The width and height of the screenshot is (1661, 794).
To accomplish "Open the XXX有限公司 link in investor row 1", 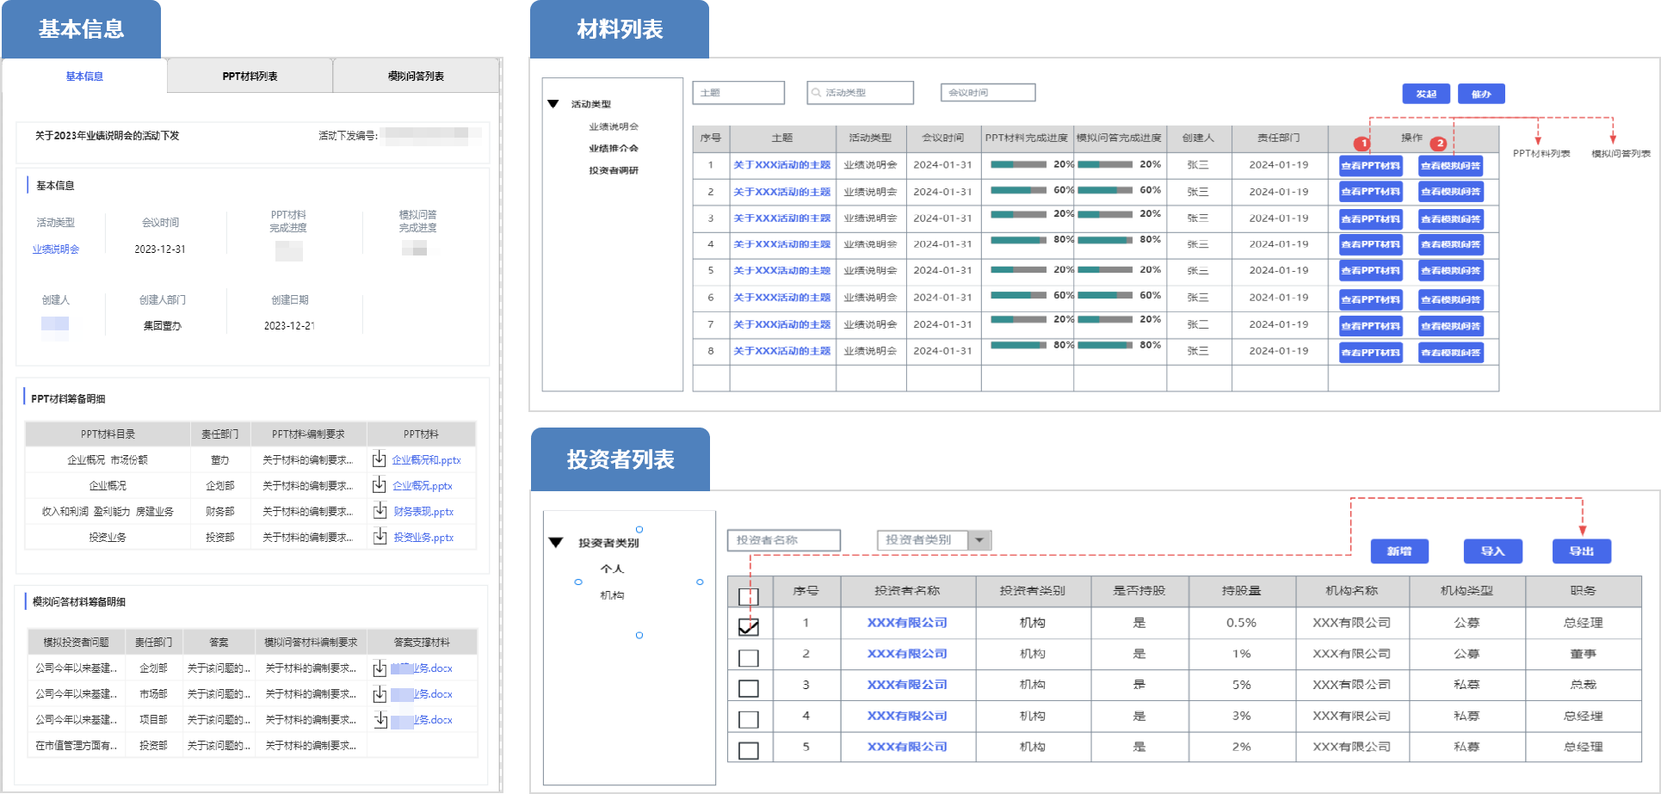I will [x=907, y=623].
